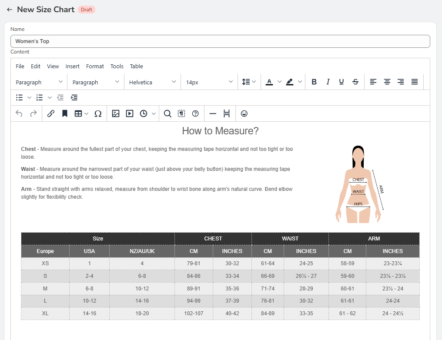This screenshot has width=442, height=340.
Task: Expand bullet list style options
Action: tap(29, 97)
